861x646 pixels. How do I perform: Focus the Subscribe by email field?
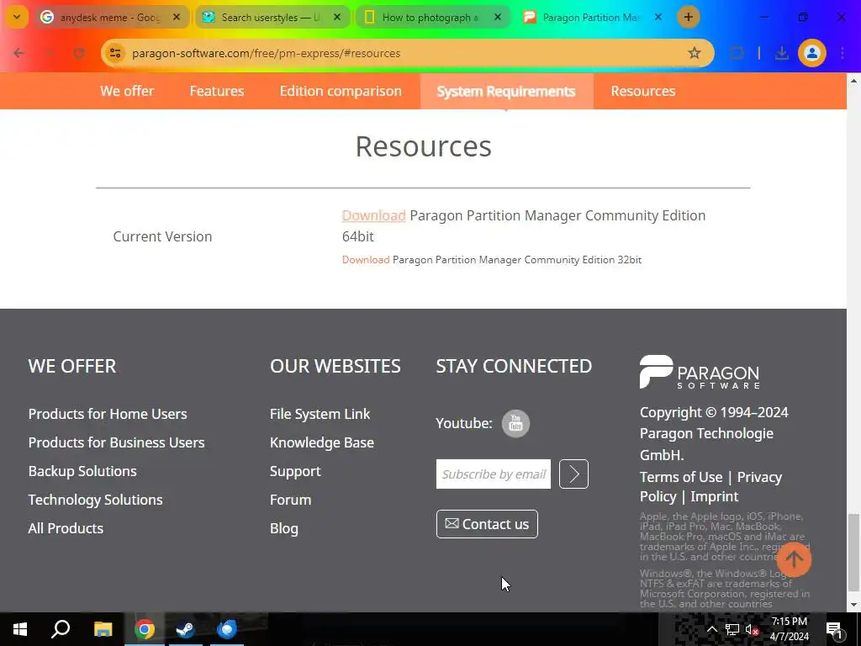coord(493,474)
